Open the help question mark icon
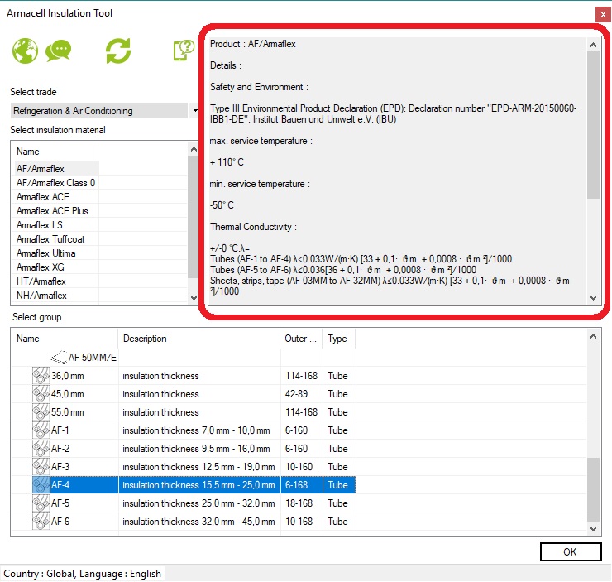Screen dimensions: 612x582 (x=184, y=51)
